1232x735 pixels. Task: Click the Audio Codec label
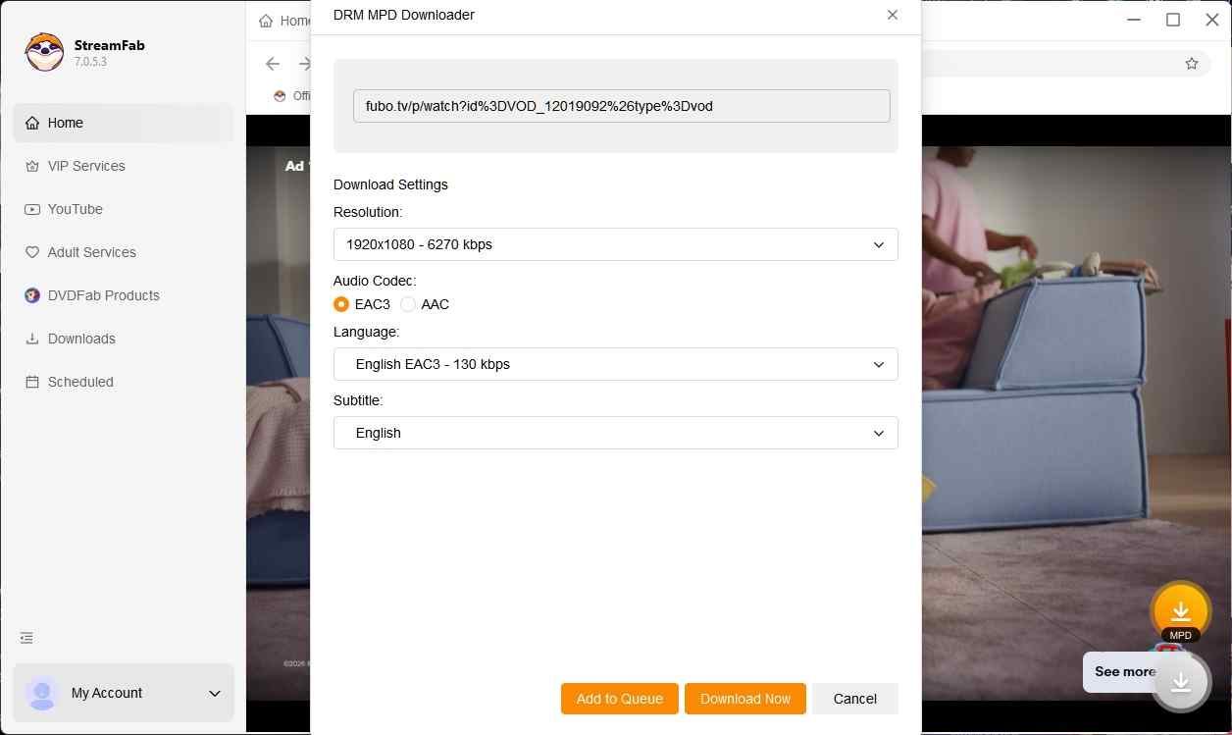tap(375, 281)
